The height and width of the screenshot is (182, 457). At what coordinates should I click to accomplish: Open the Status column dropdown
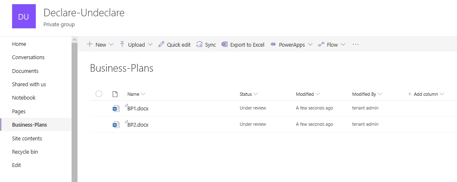[x=256, y=94]
